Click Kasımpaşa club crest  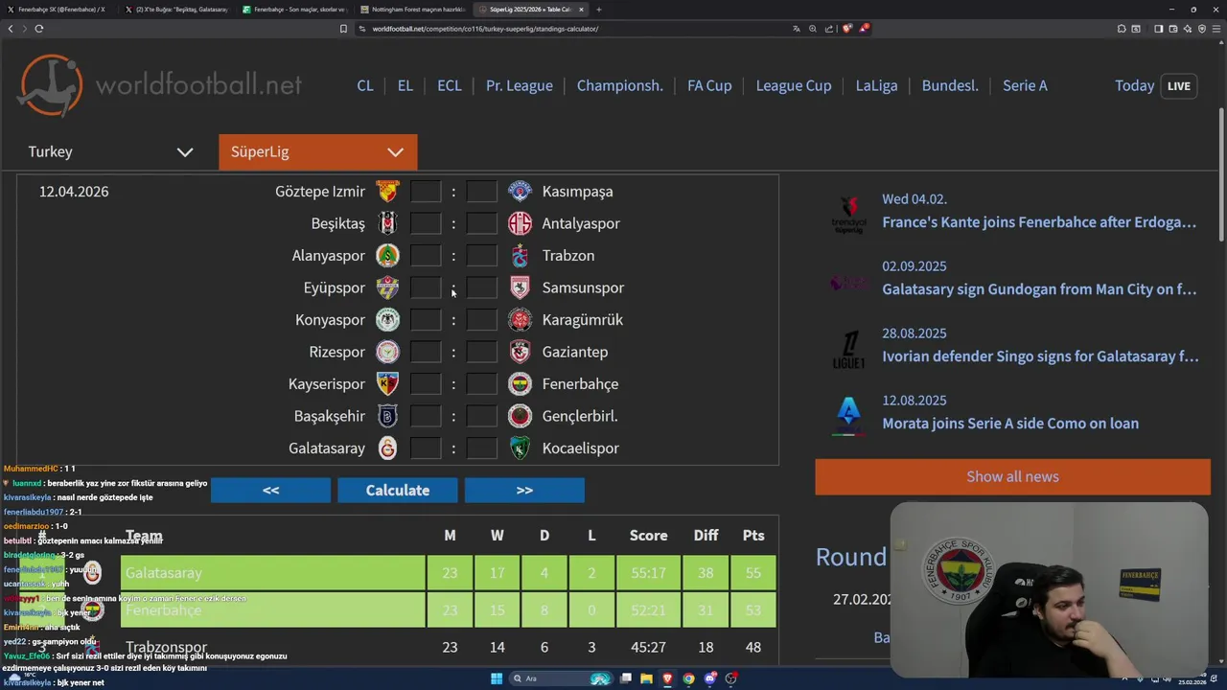point(520,192)
